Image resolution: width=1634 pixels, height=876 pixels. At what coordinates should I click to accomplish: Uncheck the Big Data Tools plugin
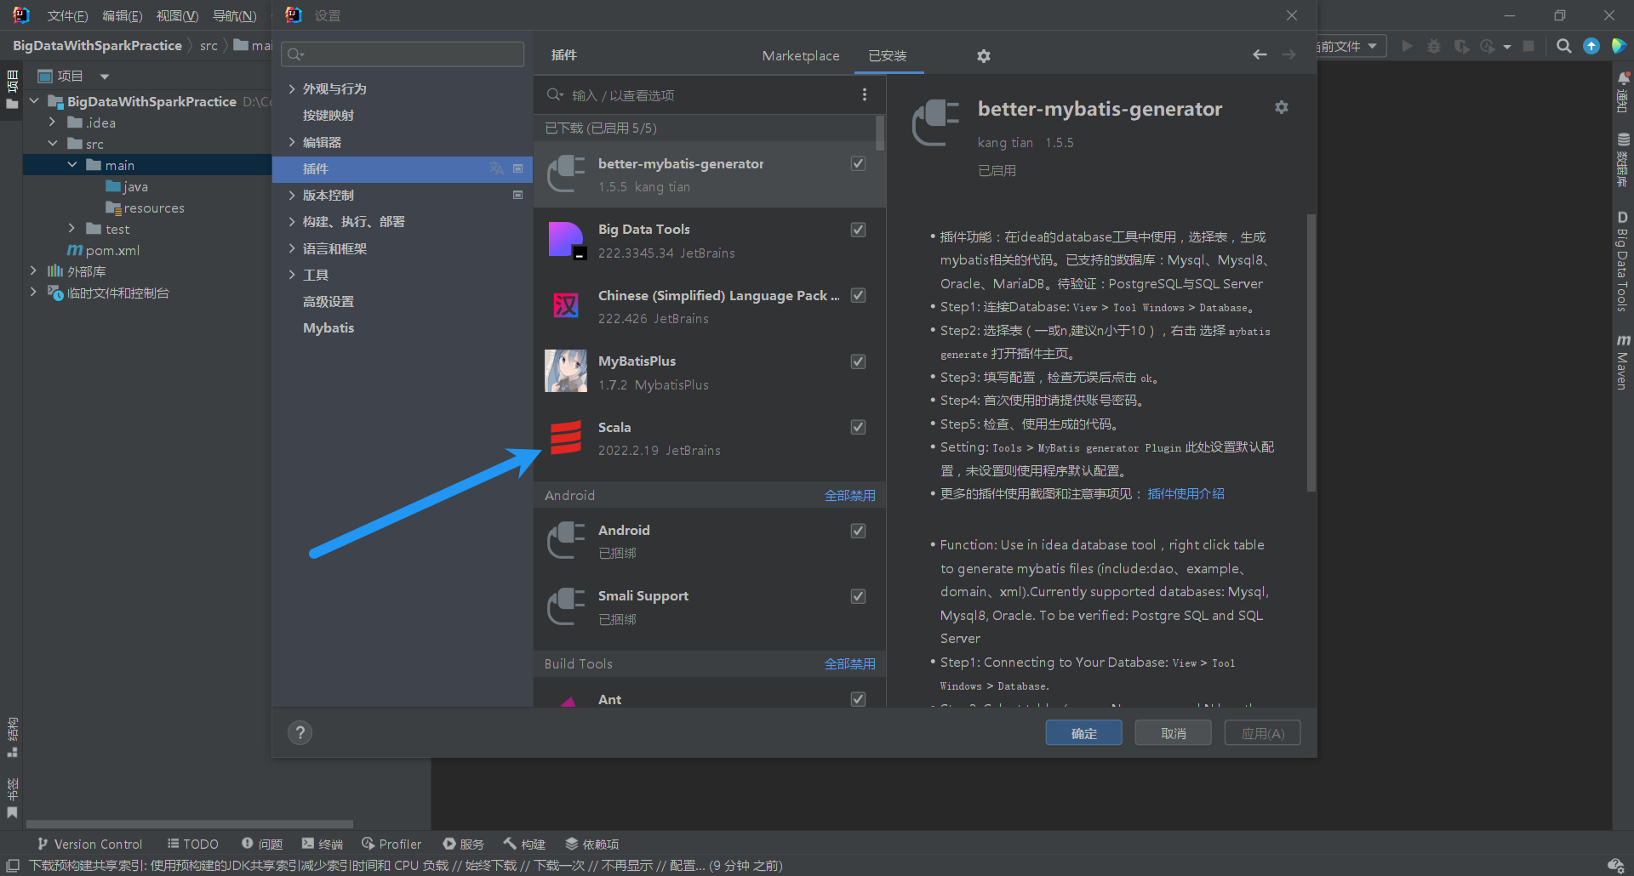click(x=858, y=230)
